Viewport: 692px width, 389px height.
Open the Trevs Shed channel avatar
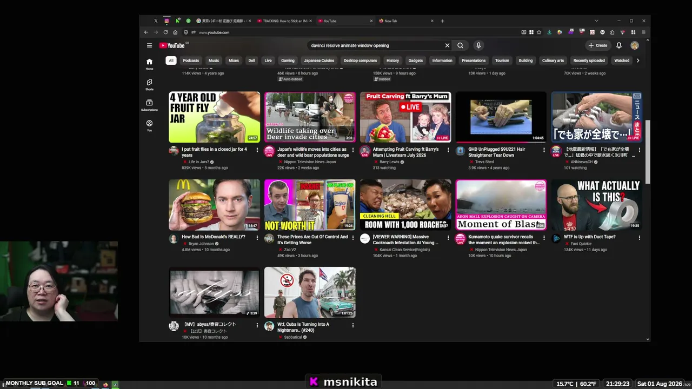pos(460,151)
